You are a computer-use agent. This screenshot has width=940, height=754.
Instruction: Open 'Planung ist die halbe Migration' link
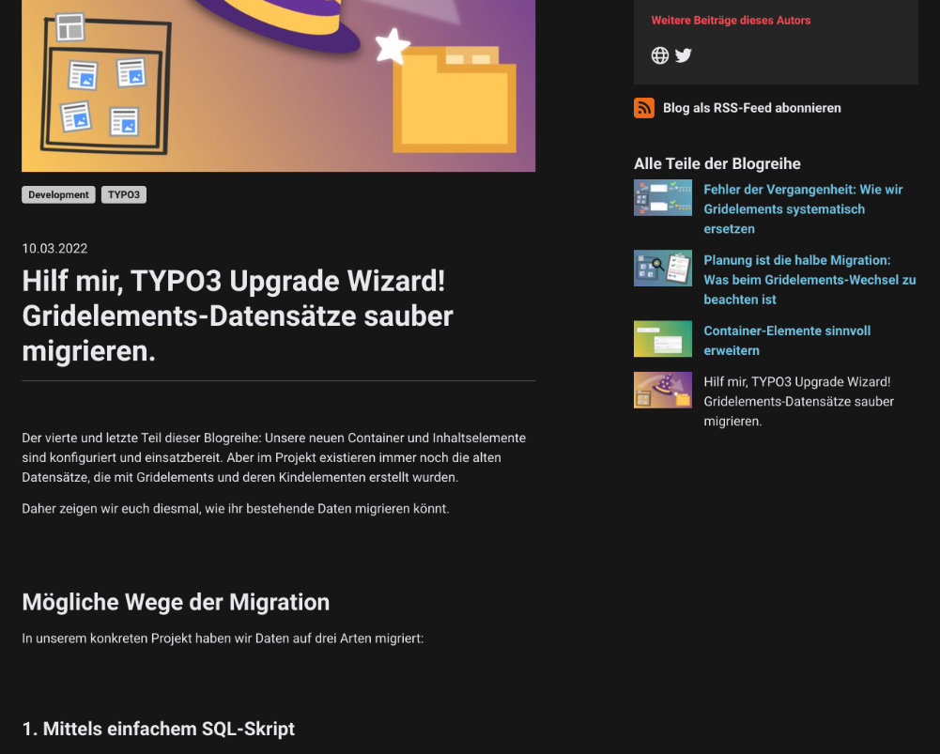[x=809, y=280]
